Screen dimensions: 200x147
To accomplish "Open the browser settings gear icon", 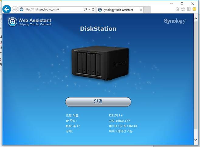I will pos(189,9).
